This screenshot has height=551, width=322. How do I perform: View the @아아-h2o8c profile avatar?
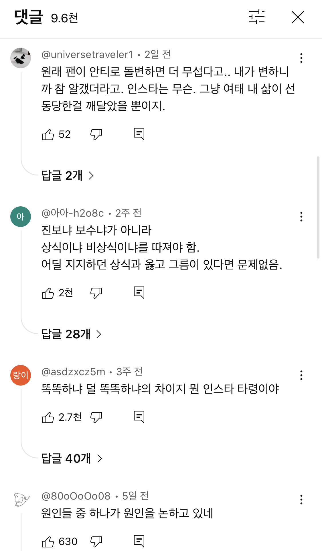[21, 217]
